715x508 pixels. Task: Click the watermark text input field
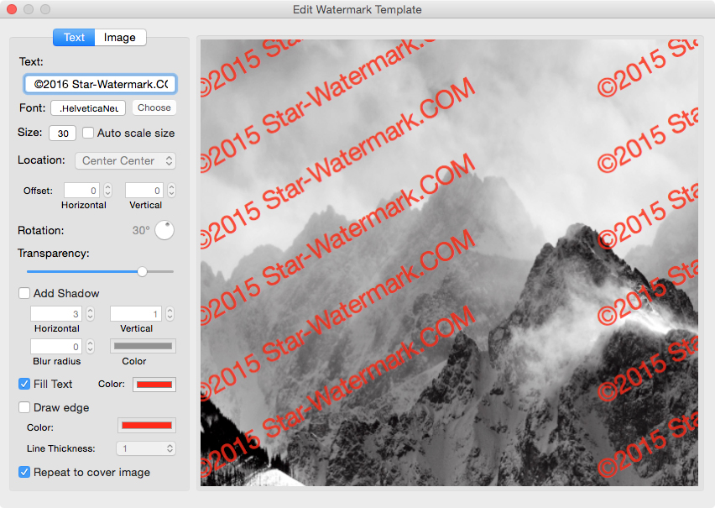point(99,84)
